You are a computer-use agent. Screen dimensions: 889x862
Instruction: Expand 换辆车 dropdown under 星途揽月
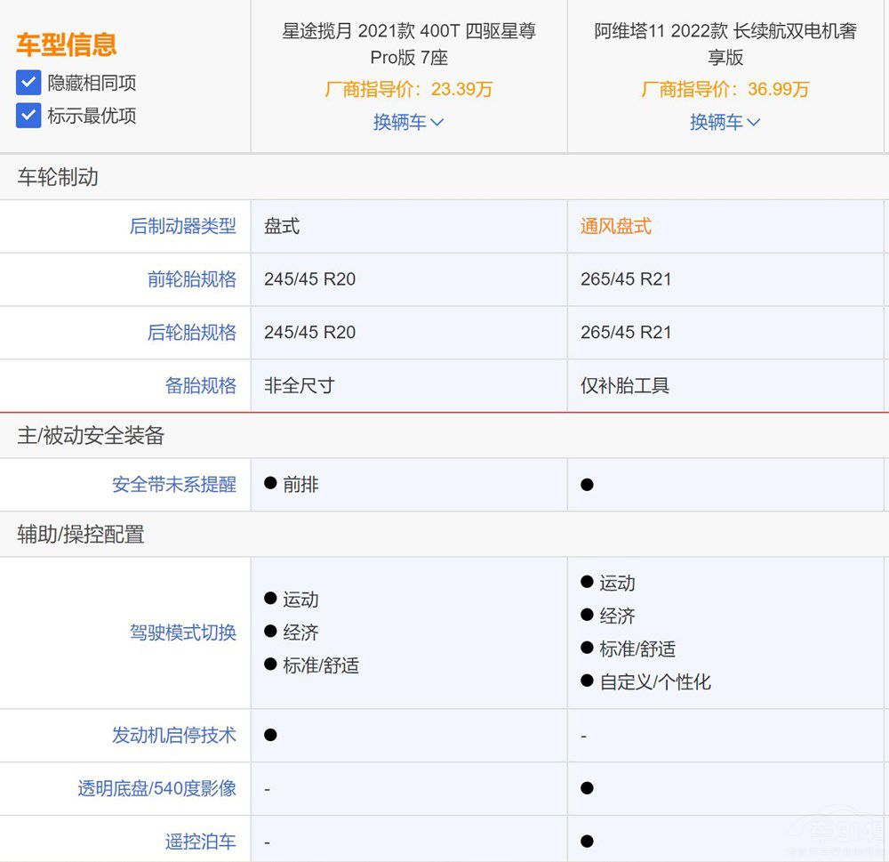coord(408,122)
